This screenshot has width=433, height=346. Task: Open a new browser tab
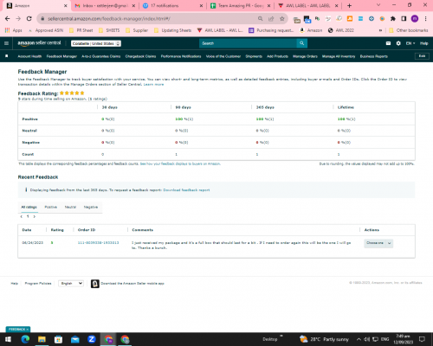click(349, 5)
